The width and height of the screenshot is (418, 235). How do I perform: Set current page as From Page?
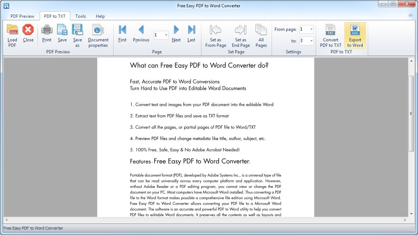215,35
